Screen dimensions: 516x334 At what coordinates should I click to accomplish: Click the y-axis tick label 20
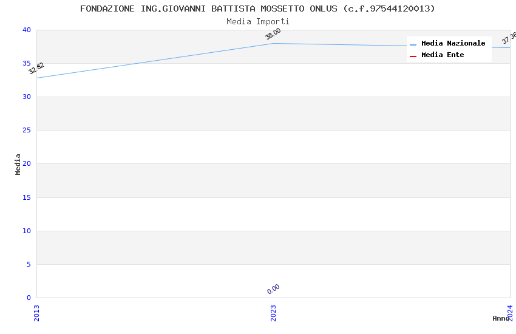(x=27, y=163)
